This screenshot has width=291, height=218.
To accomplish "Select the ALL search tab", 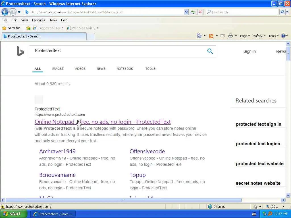I will [38, 69].
